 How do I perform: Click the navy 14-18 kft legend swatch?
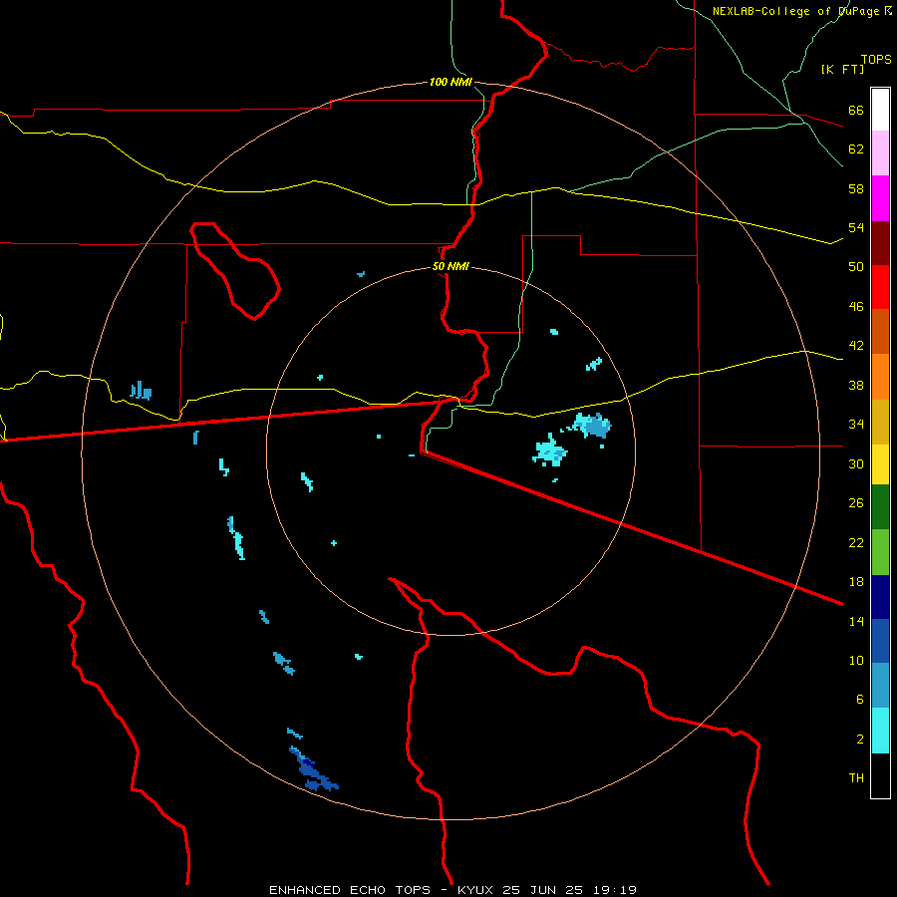[880, 597]
